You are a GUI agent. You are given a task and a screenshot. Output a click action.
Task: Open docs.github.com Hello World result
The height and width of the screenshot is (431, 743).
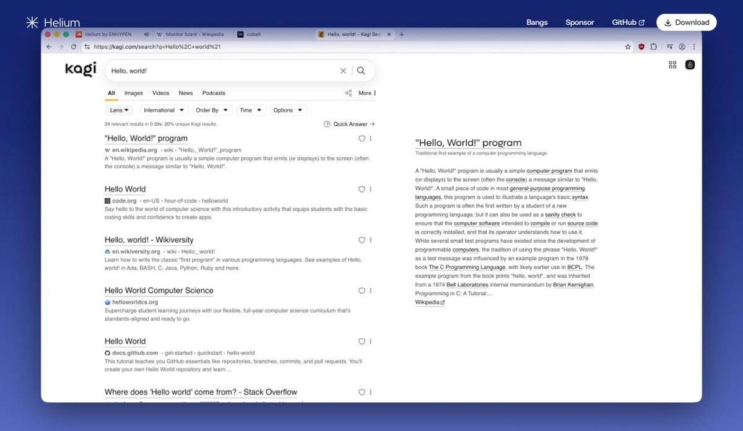click(125, 341)
